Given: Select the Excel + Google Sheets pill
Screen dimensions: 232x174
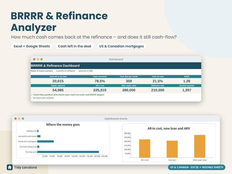Looking at the screenshot, I should tap(32, 46).
